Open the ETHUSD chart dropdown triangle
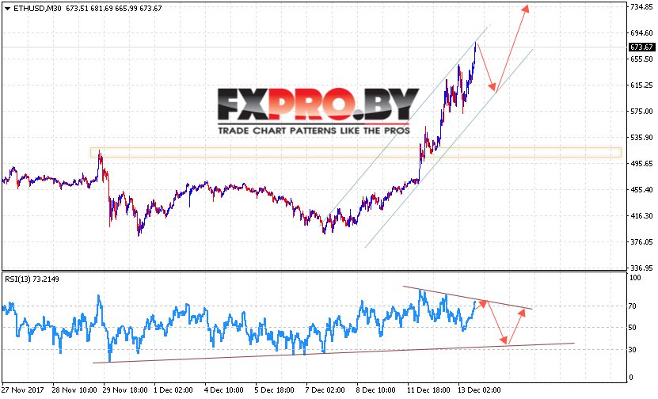Image resolution: width=658 pixels, height=399 pixels. 7,9
